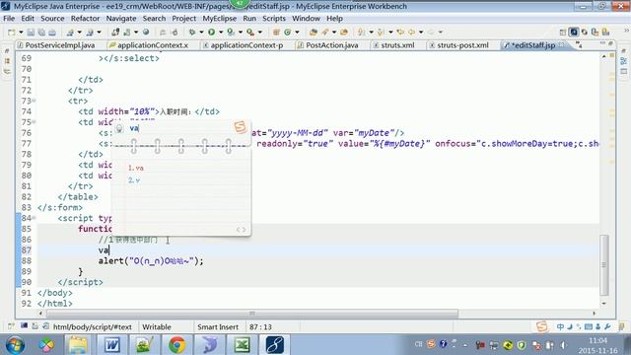Click the horizontal scrollbar thumb of editor
The width and height of the screenshot is (631, 355).
click(x=252, y=314)
